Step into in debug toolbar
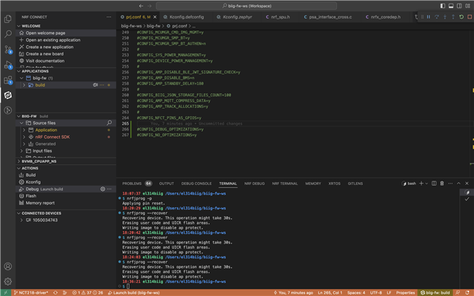Screen dimensions: 474x296 coord(444,17)
